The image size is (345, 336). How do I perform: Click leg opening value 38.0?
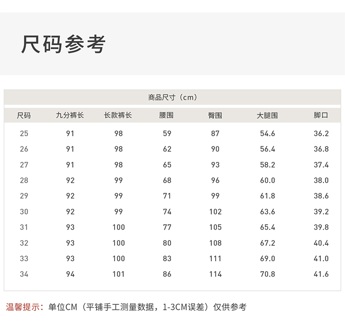coord(321,180)
